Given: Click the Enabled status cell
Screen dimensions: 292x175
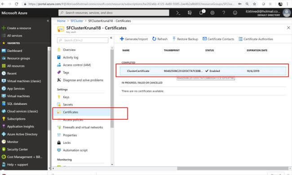Looking at the screenshot, I should pyautogui.click(x=212, y=71).
